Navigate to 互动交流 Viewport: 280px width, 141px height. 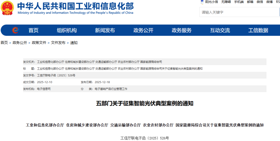(220, 30)
